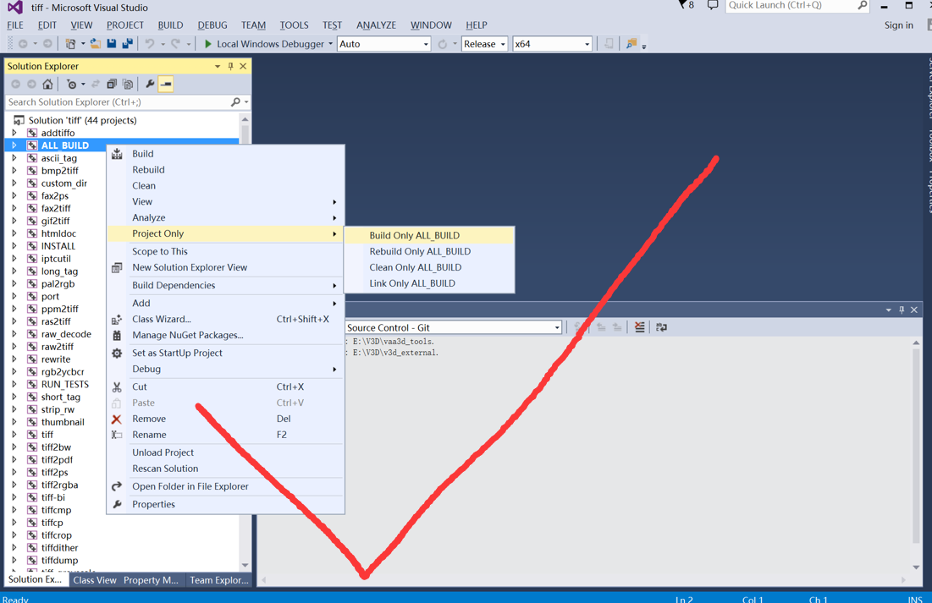932x603 pixels.
Task: Click the Redo arrow icon
Action: pyautogui.click(x=175, y=44)
